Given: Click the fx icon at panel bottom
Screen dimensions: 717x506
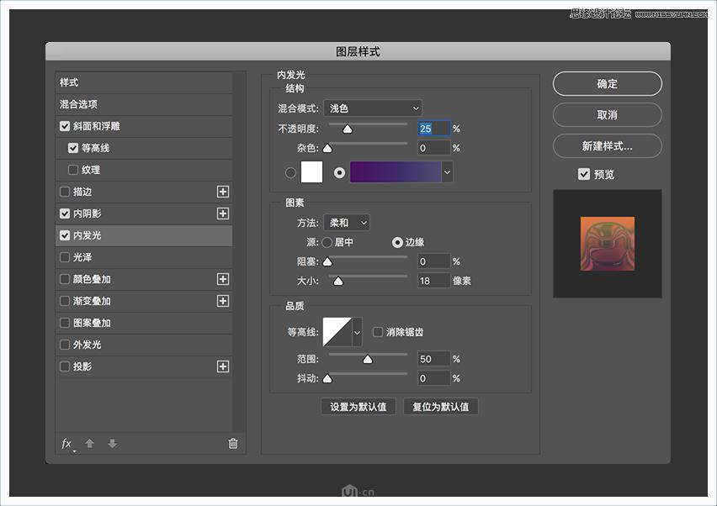Looking at the screenshot, I should [x=66, y=444].
